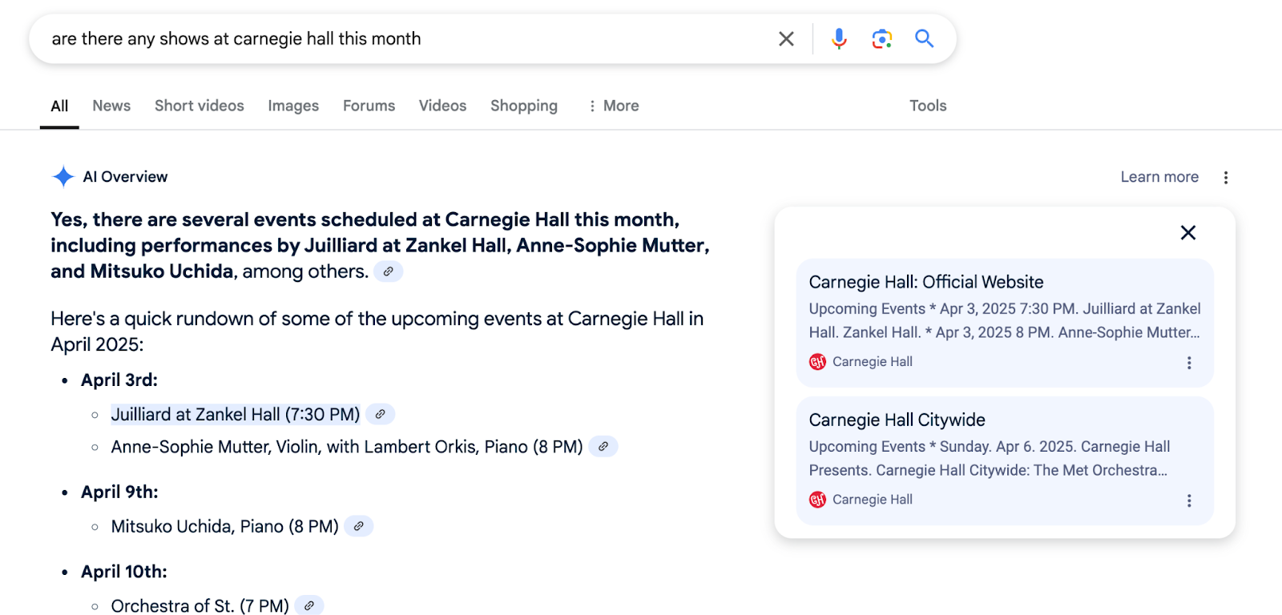This screenshot has height=615, width=1282.
Task: Click the 'April 9th:' heading
Action: (x=119, y=492)
